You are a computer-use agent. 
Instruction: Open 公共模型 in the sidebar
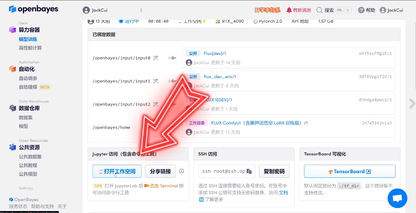28,174
